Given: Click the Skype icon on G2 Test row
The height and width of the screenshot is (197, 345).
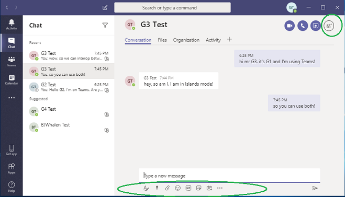Looking at the screenshot, I should (107, 90).
